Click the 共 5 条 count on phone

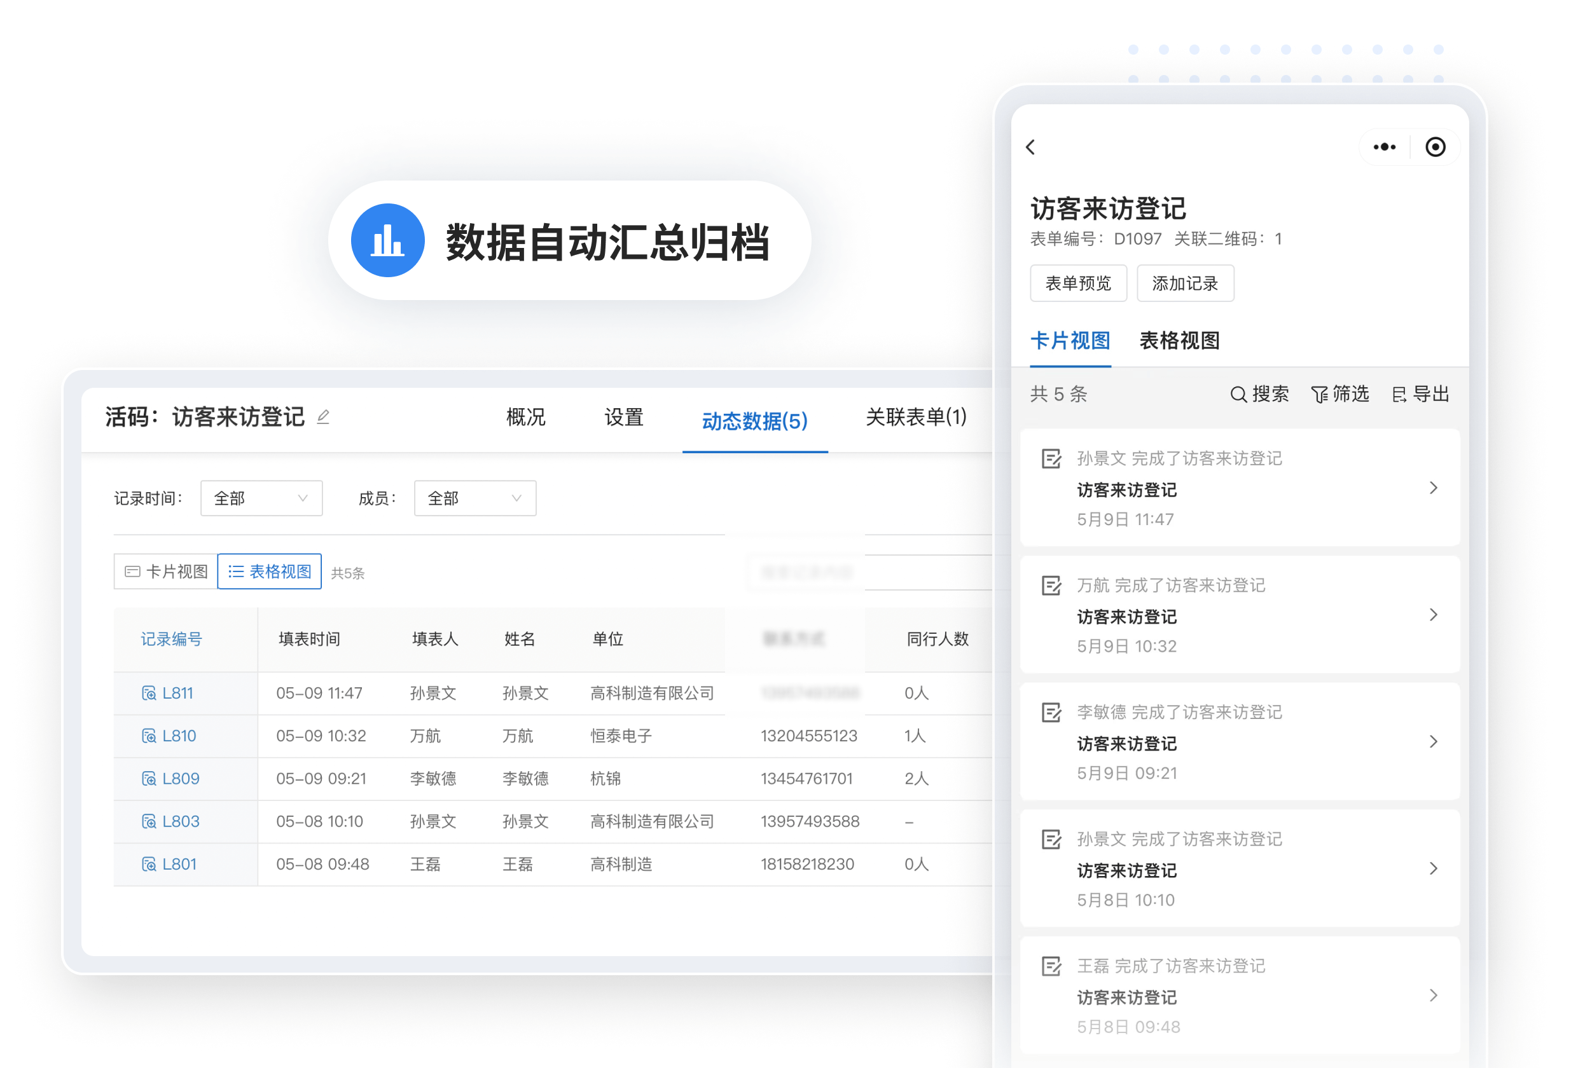point(1058,395)
